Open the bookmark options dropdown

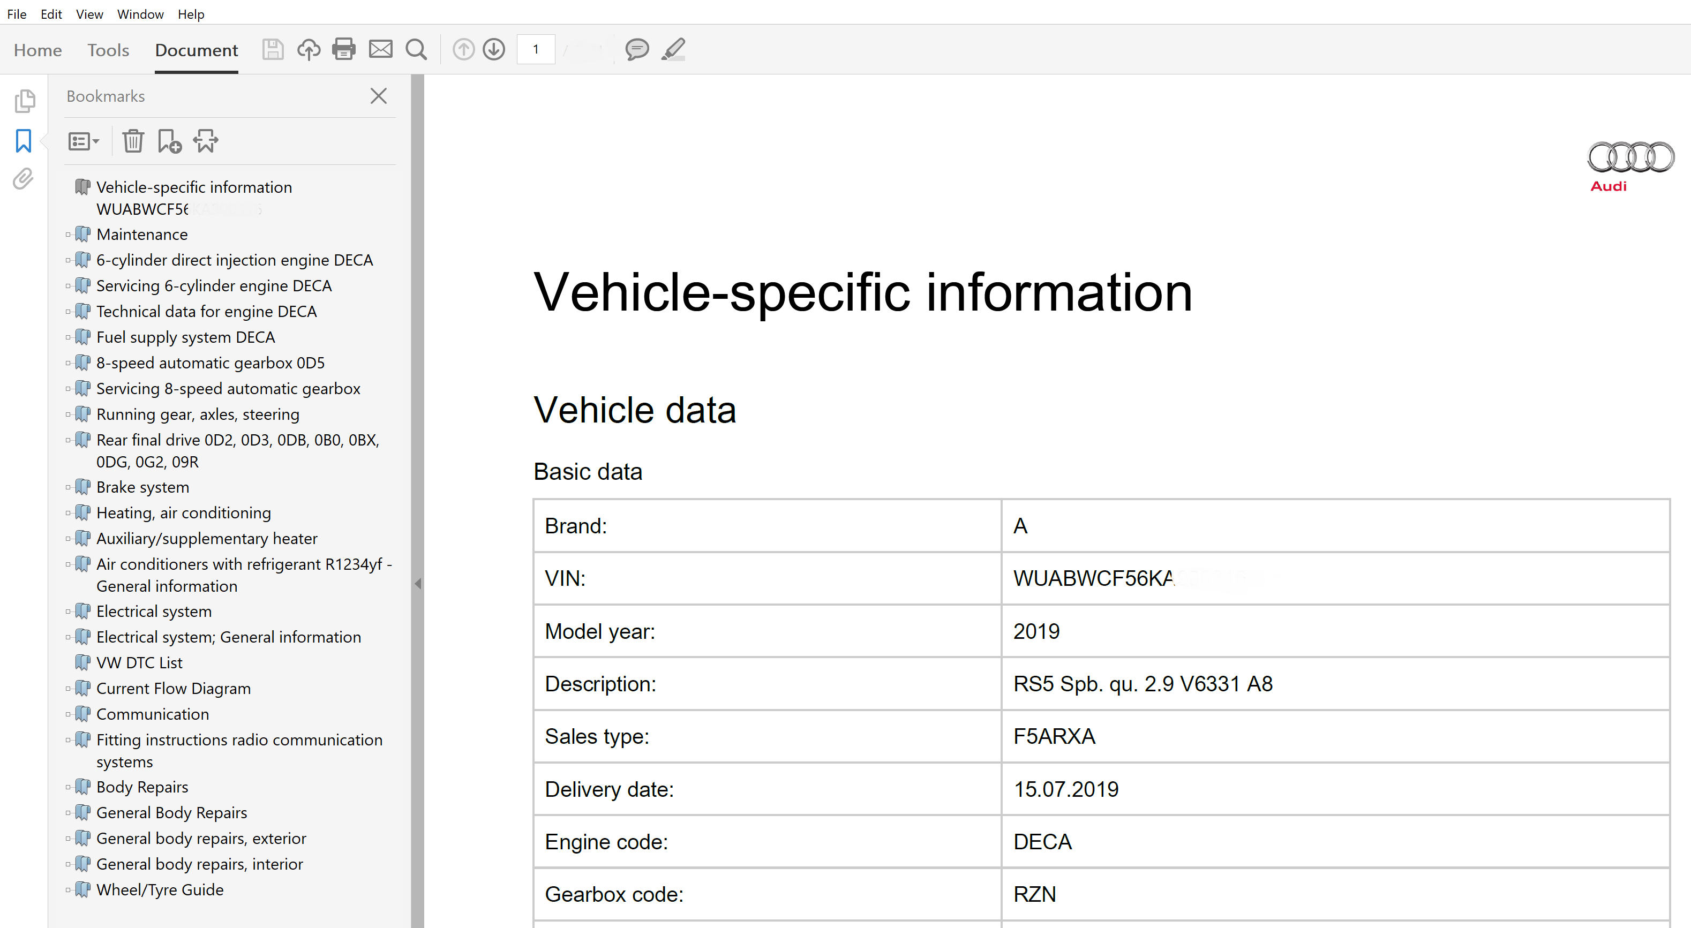pyautogui.click(x=84, y=141)
